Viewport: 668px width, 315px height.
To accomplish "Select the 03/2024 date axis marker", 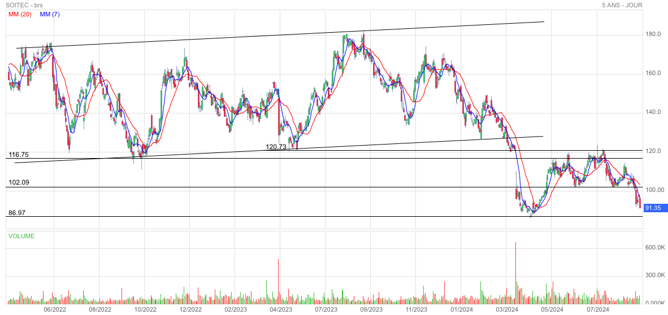I will tap(507, 309).
